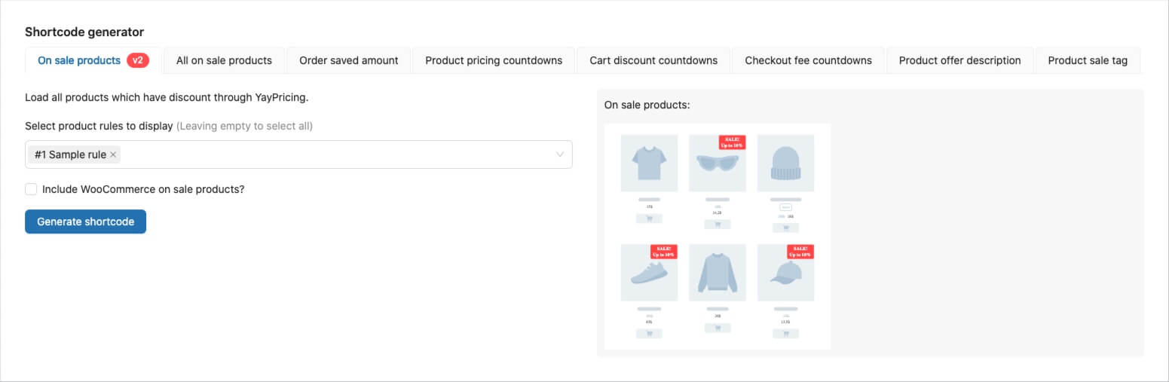Viewport: 1169px width, 382px height.
Task: Go to Cart discount countdowns tab
Action: (x=653, y=60)
